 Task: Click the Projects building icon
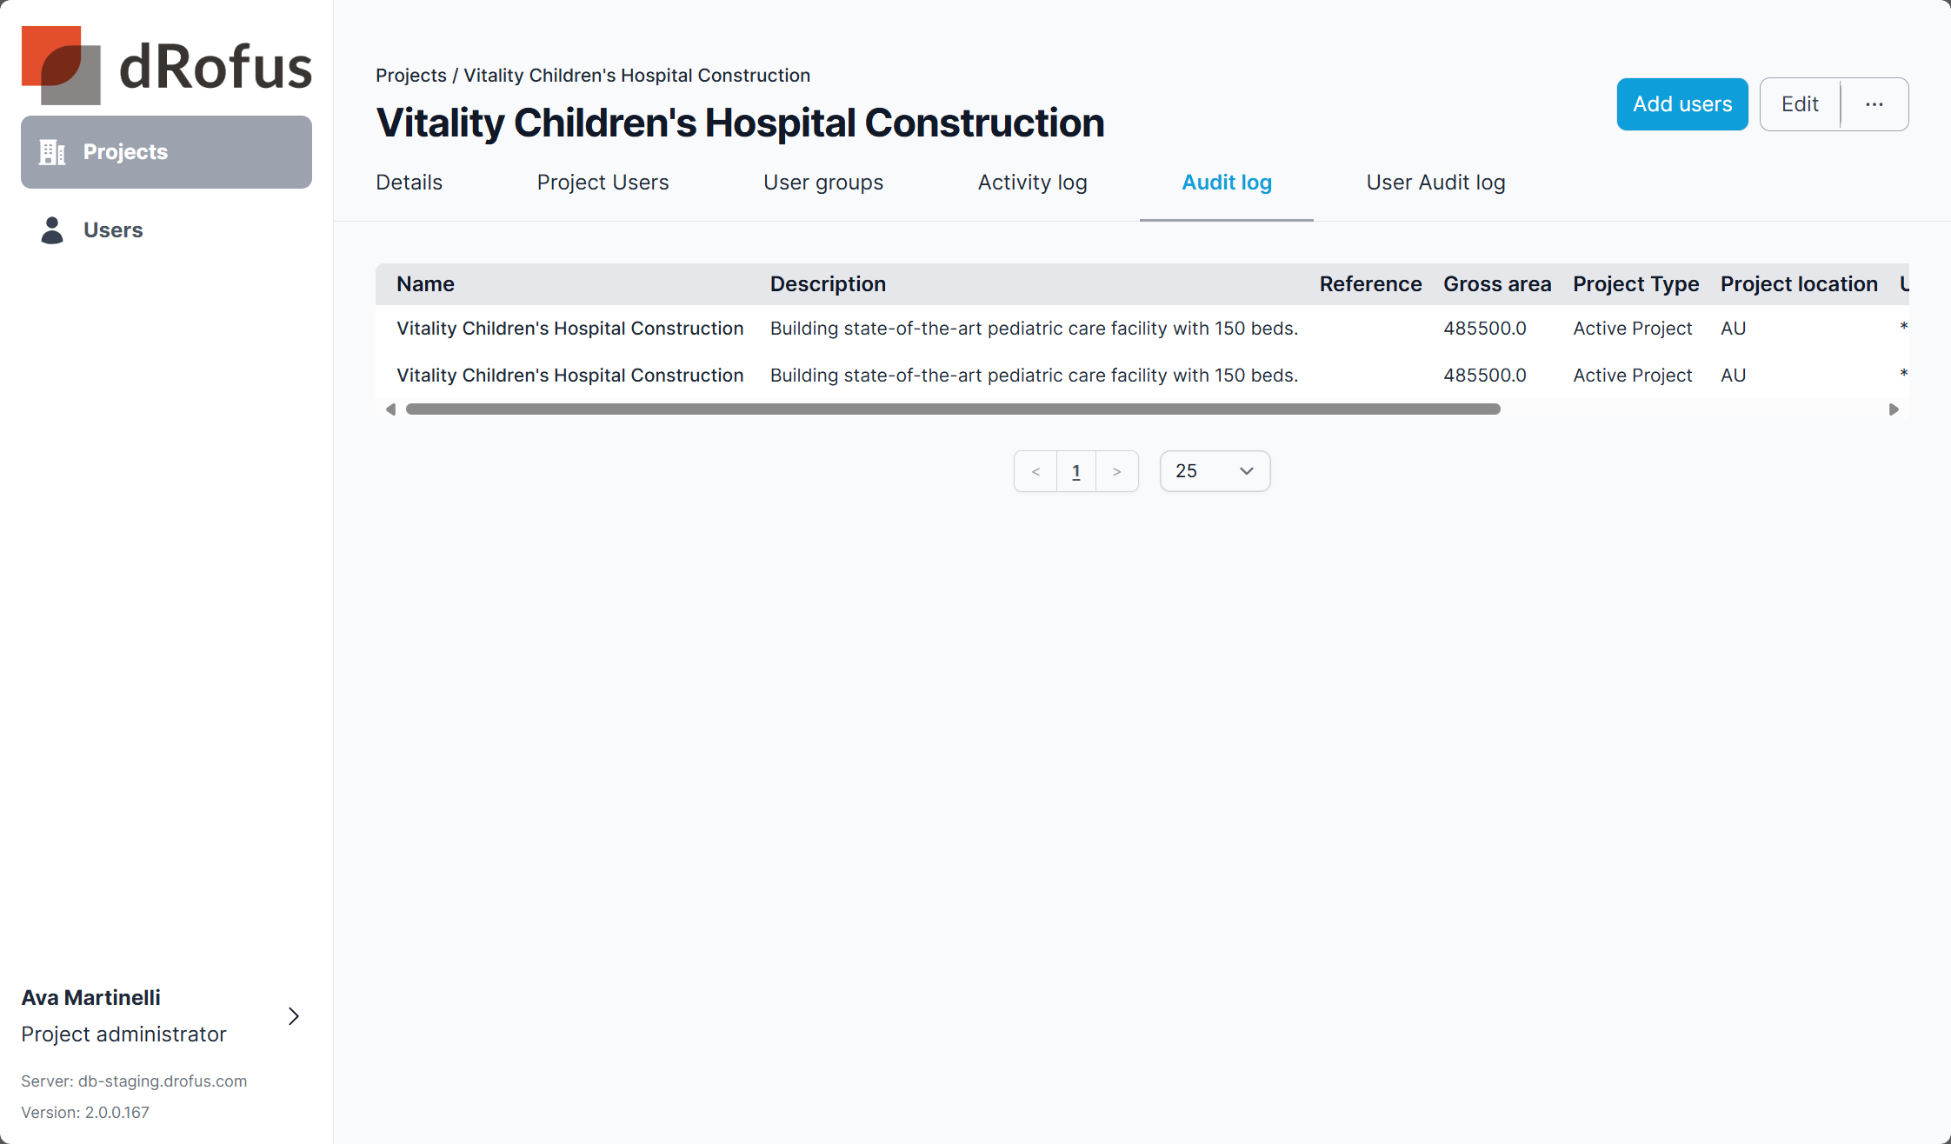[52, 152]
